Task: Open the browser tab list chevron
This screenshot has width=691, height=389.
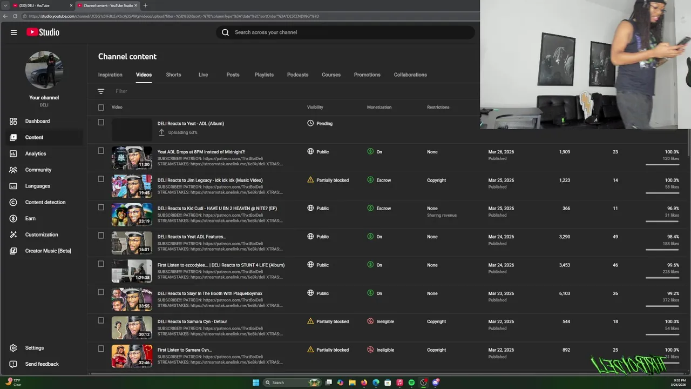Action: pyautogui.click(x=5, y=5)
